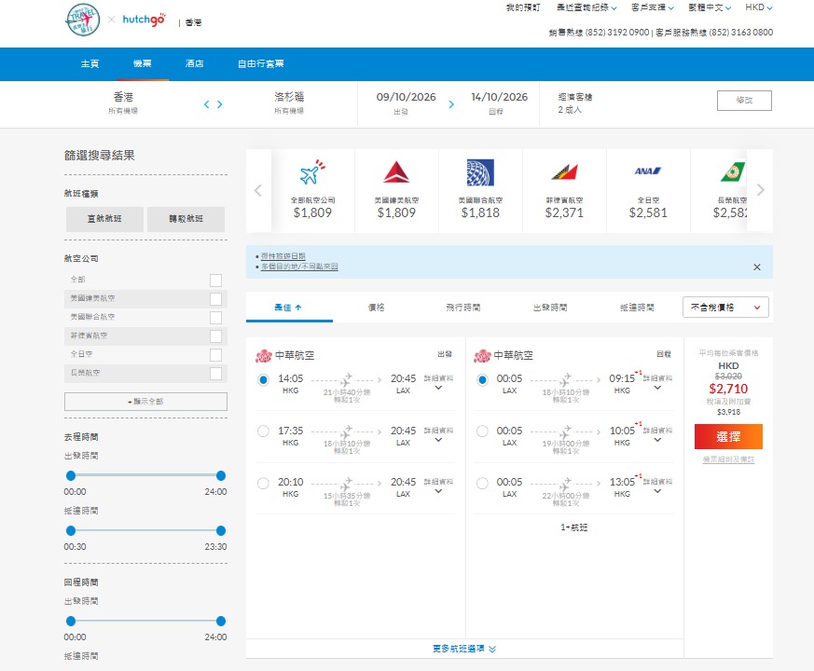The height and width of the screenshot is (671, 814).
Task: Select United Airlines logo filter
Action: [480, 172]
